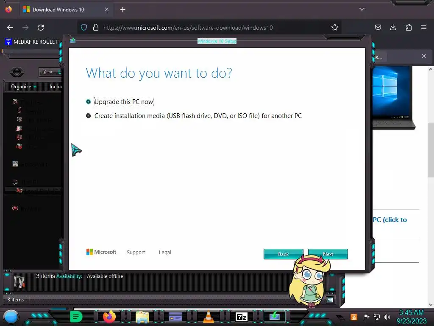Click Explorer navigation back-forward button
This screenshot has height=326, width=434.
tap(17, 72)
